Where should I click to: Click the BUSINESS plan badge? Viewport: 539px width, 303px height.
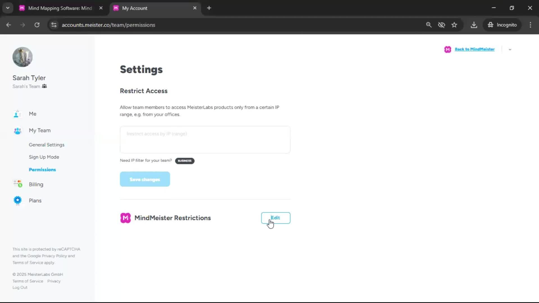185,161
